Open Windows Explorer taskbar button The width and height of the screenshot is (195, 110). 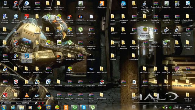22,107
